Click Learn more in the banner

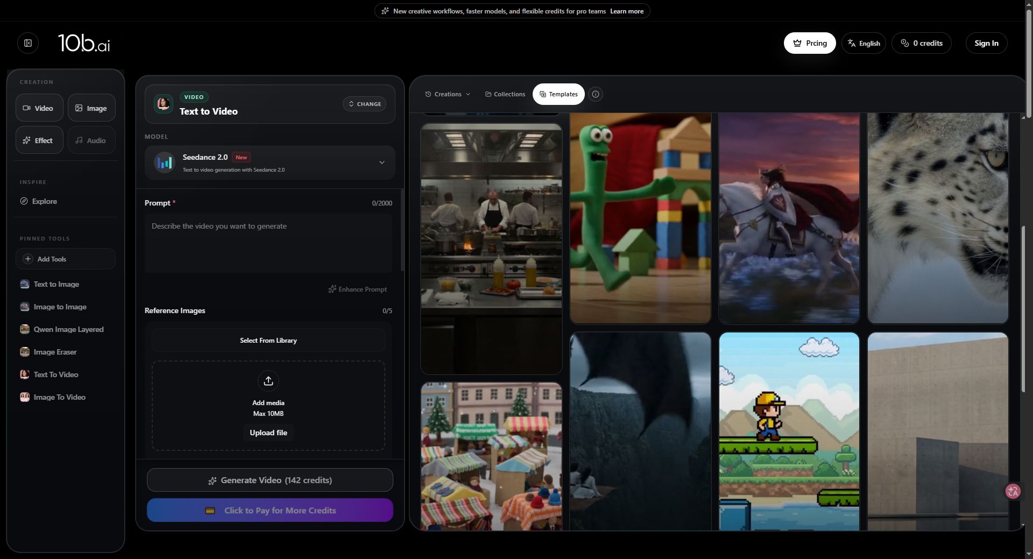coord(627,11)
